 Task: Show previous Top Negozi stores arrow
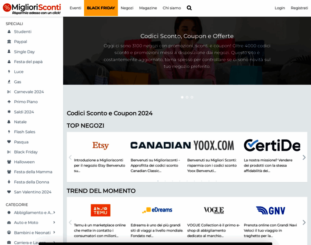click(70, 157)
